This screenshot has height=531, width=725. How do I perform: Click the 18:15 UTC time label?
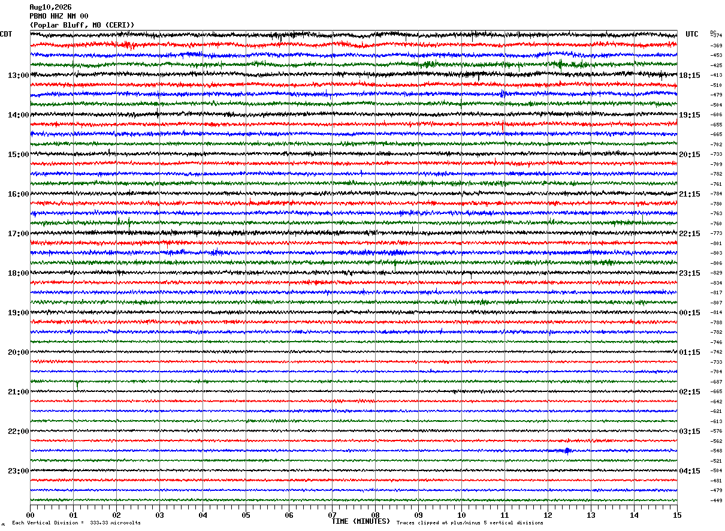click(689, 76)
